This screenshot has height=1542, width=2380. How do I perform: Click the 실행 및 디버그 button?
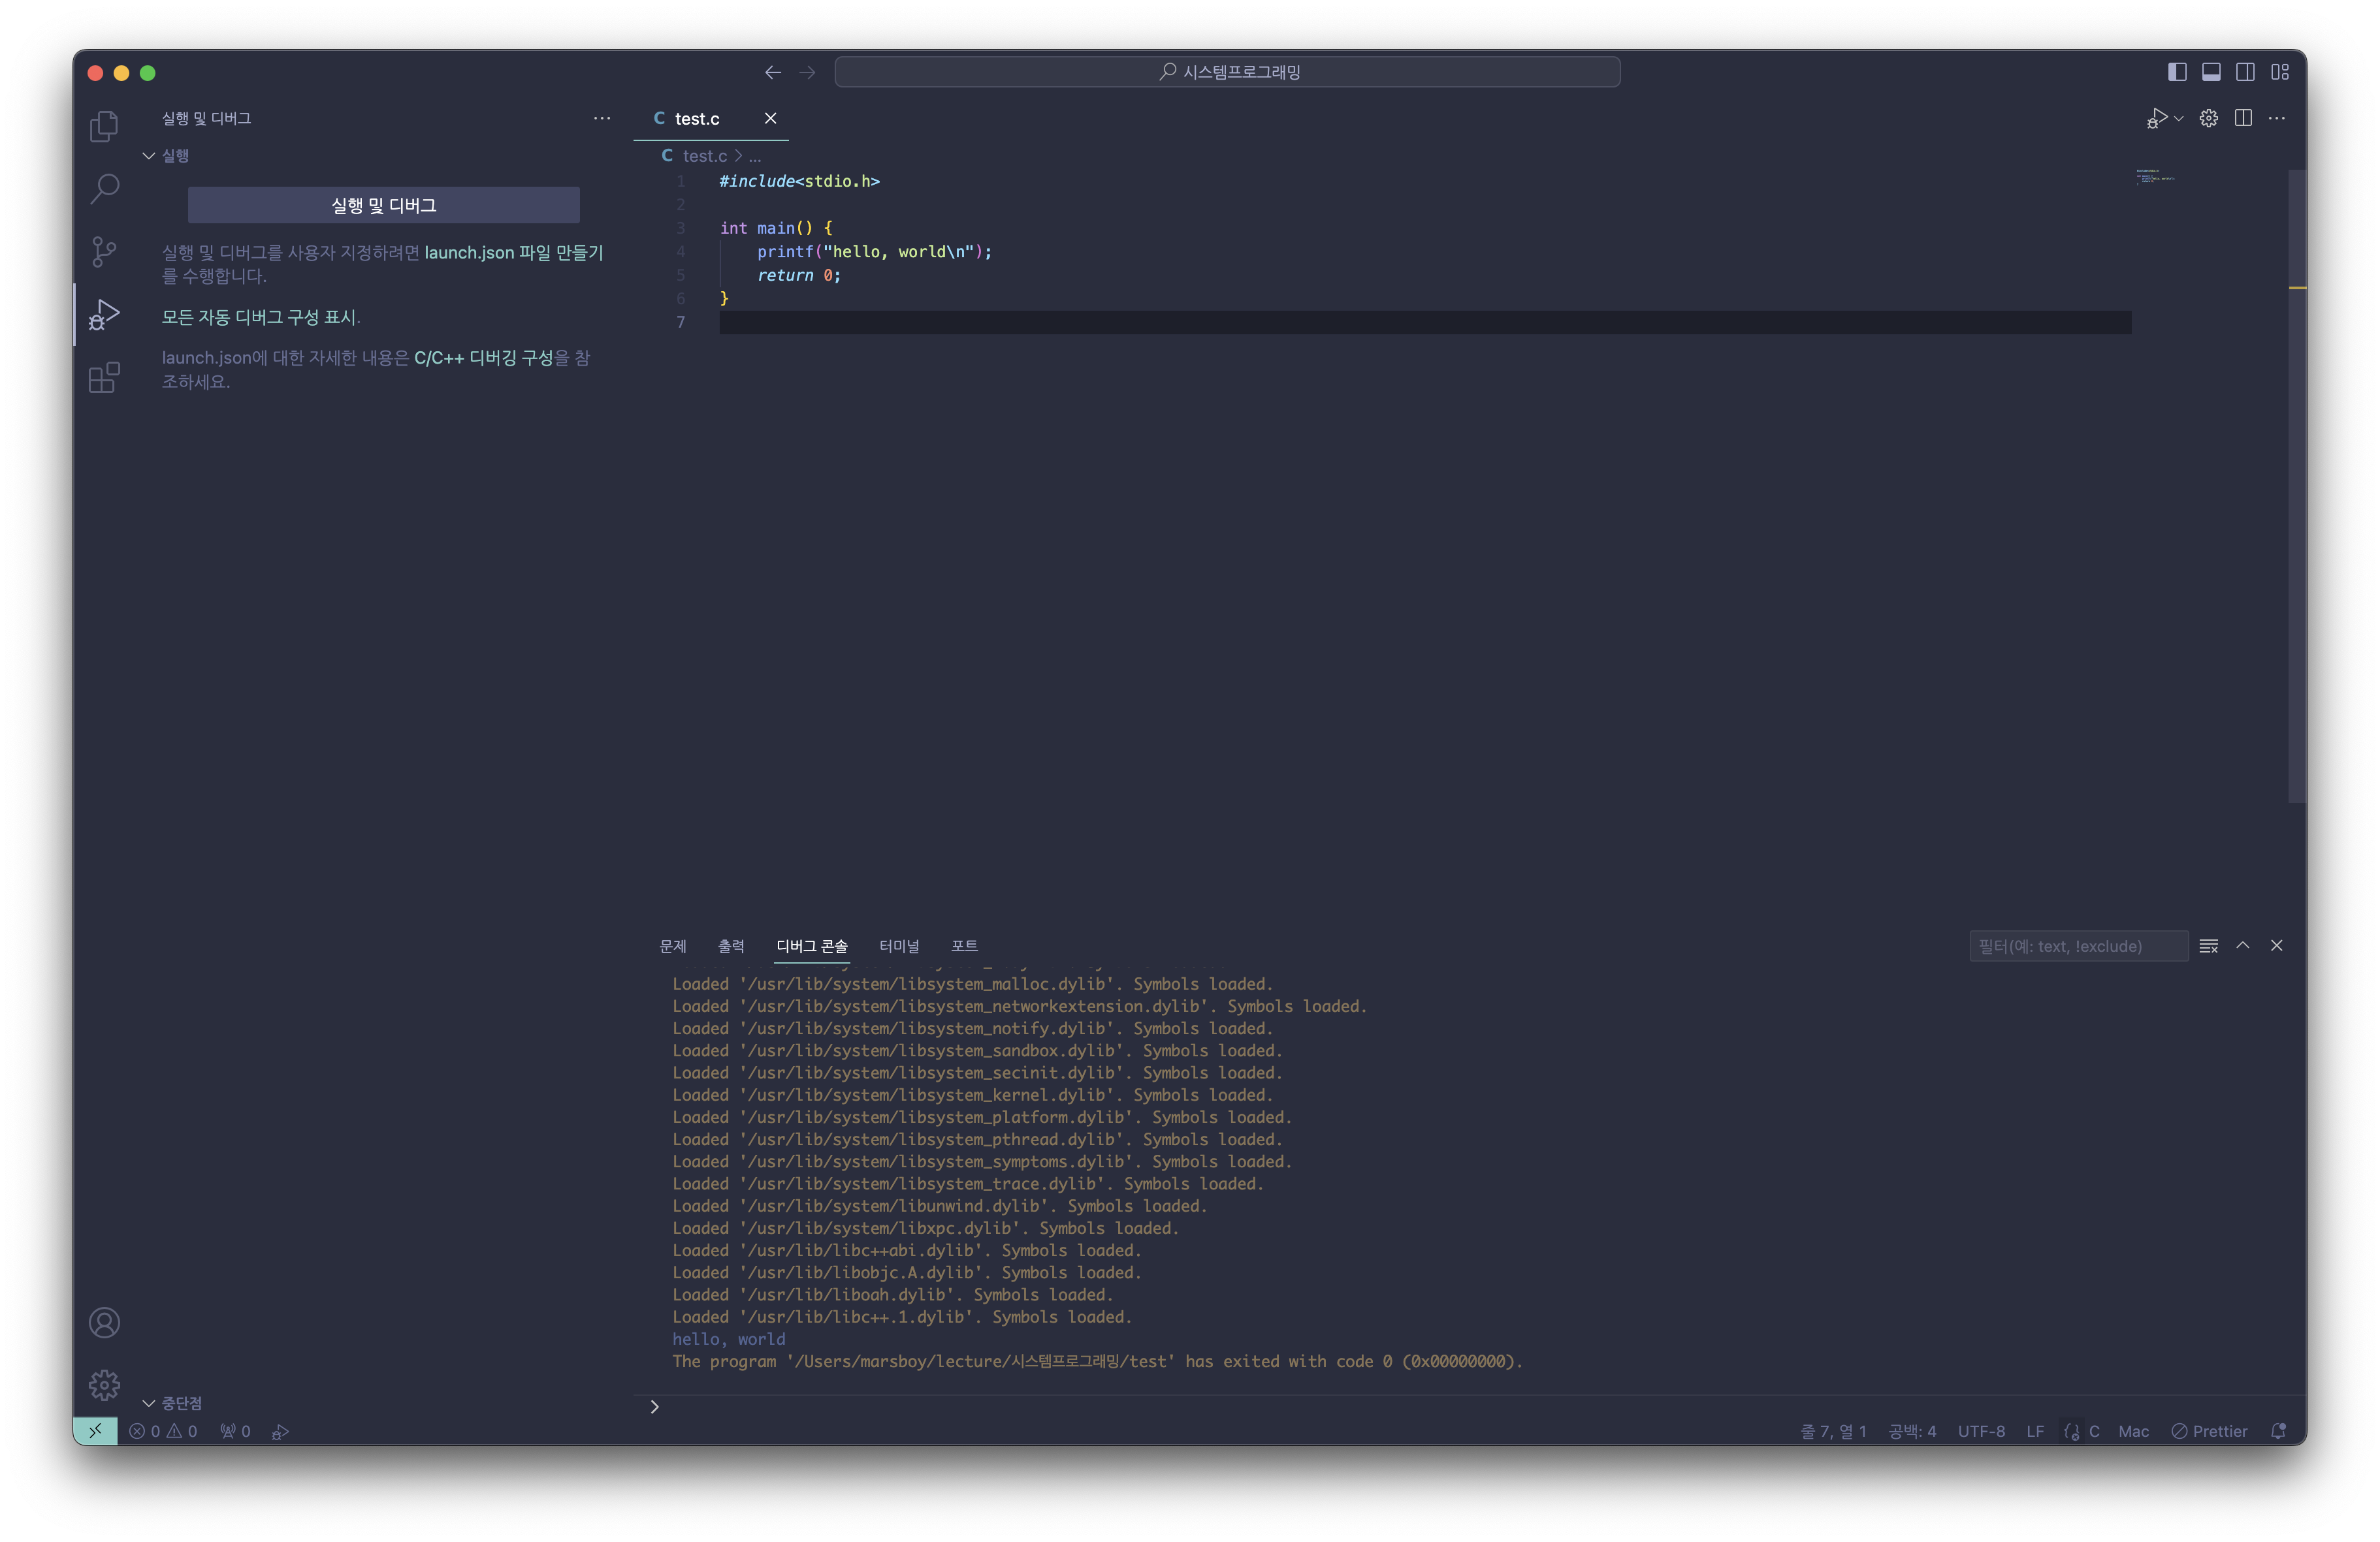383,205
